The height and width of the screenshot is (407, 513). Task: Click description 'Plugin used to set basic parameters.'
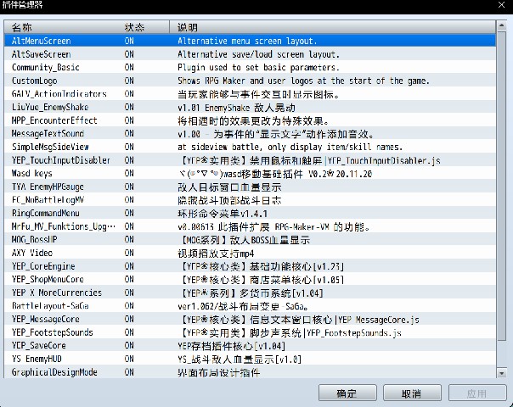point(258,68)
